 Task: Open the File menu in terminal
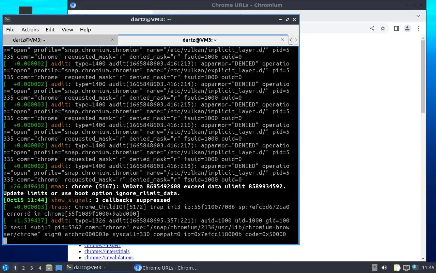coord(10,30)
